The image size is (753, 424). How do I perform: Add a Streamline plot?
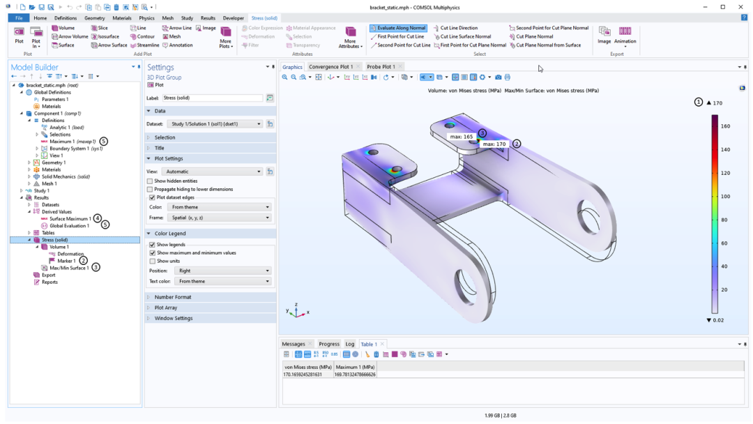tap(144, 45)
